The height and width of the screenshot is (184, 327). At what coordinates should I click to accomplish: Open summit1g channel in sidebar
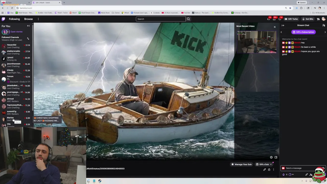click(x=16, y=113)
